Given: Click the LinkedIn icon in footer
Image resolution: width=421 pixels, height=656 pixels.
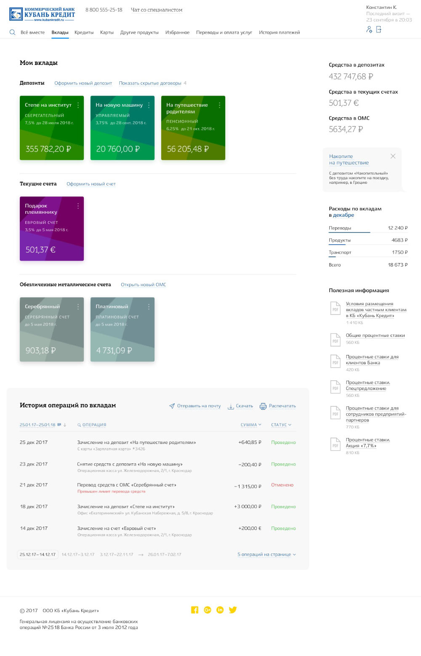Looking at the screenshot, I should point(220,610).
